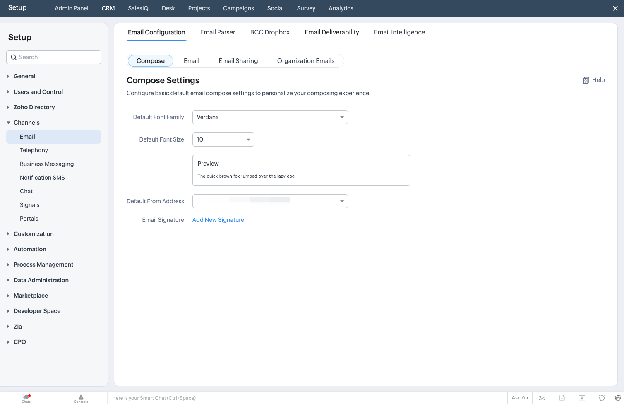Open Desk in top bar
This screenshot has width=624, height=404.
click(x=168, y=8)
